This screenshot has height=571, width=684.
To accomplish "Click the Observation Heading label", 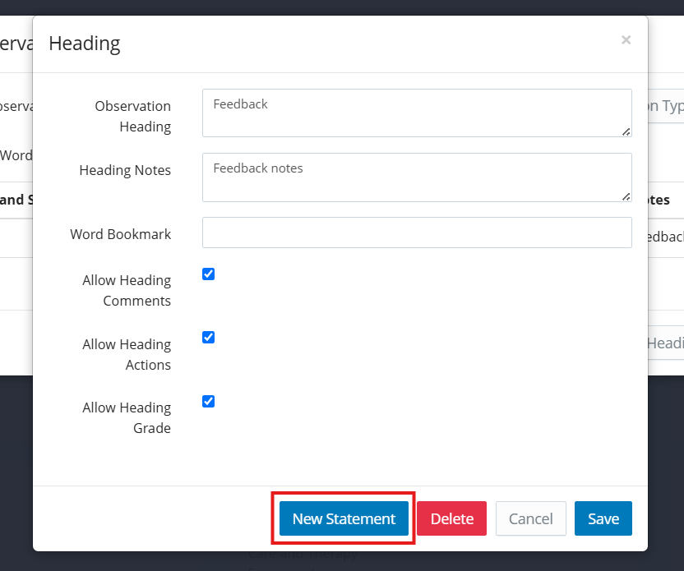I will pyautogui.click(x=132, y=116).
